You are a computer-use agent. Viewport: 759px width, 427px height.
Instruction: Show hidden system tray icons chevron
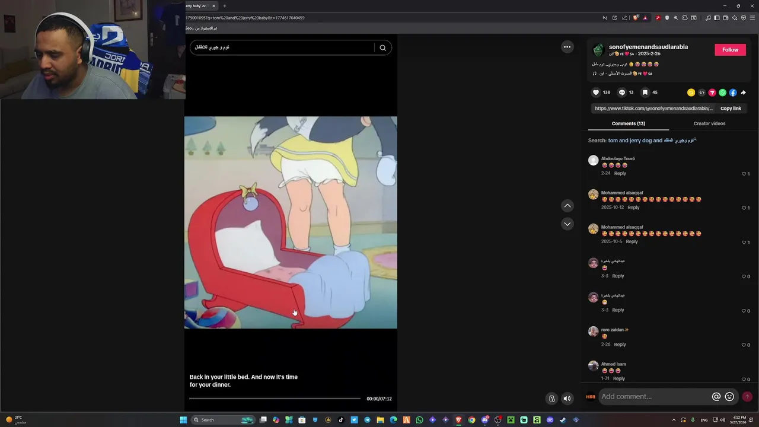pos(674,420)
